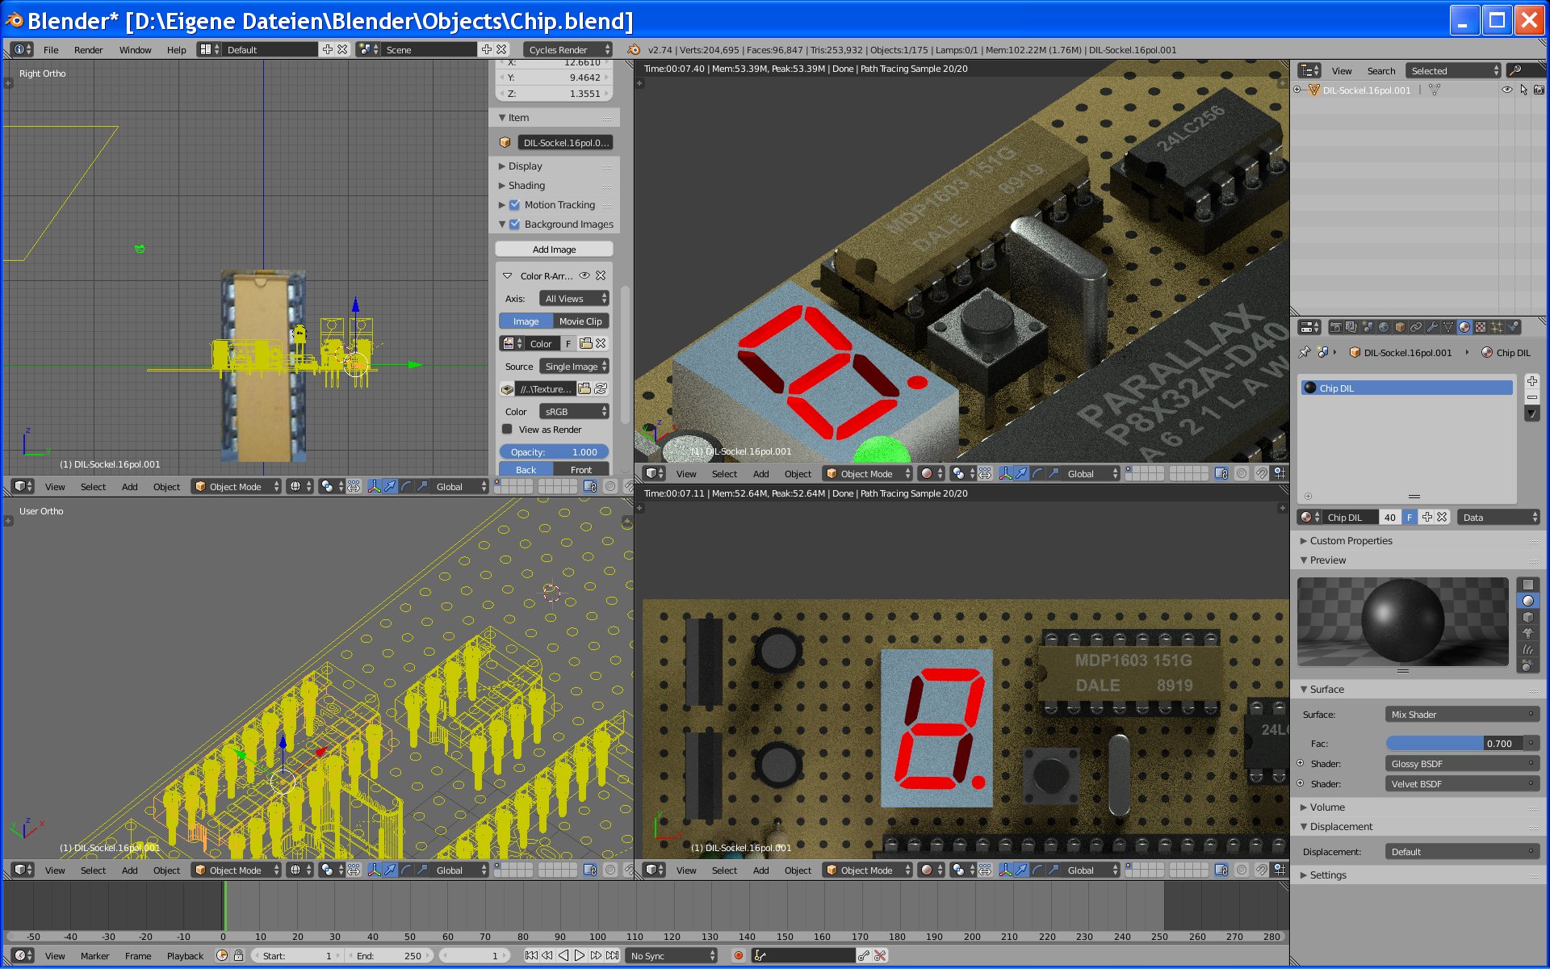
Task: Play animation forward in timeline
Action: [579, 955]
